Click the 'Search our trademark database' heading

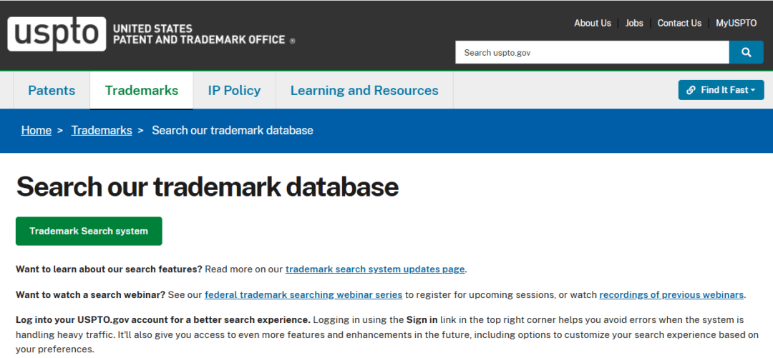pos(207,187)
